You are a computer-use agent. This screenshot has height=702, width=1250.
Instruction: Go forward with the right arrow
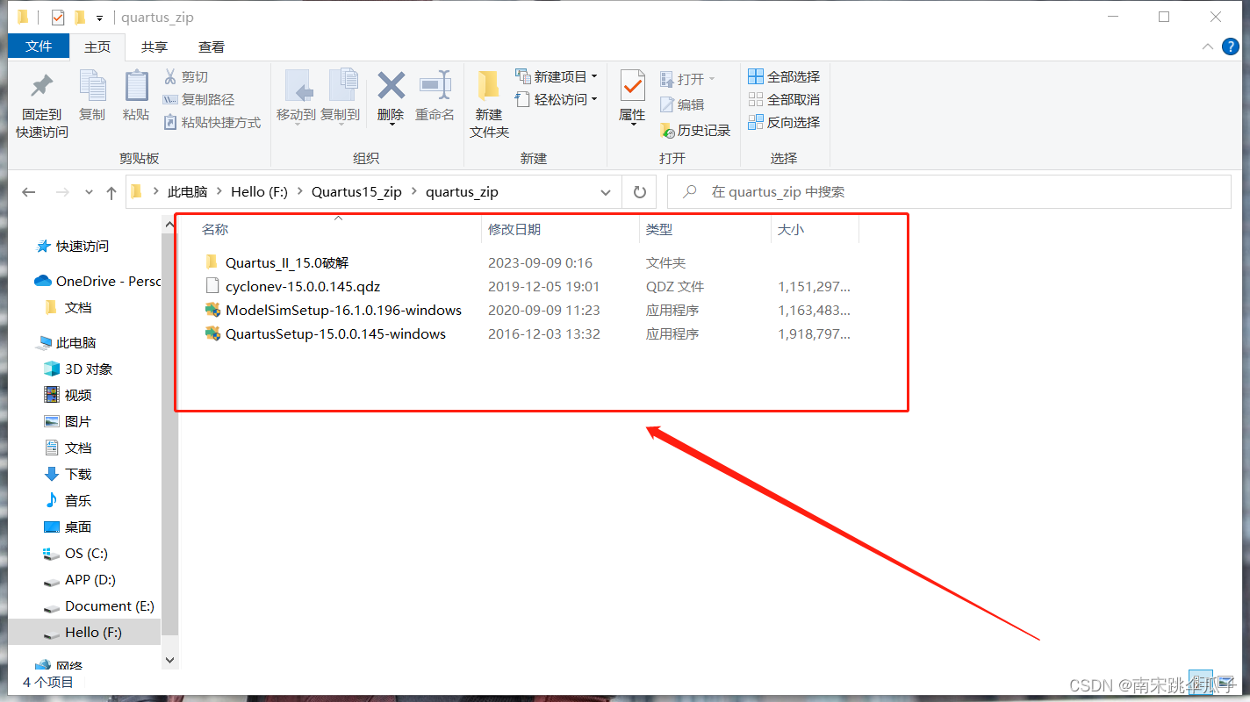[x=62, y=192]
